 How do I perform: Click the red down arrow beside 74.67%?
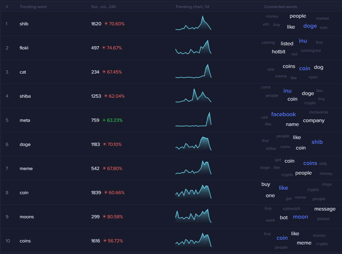pos(104,48)
